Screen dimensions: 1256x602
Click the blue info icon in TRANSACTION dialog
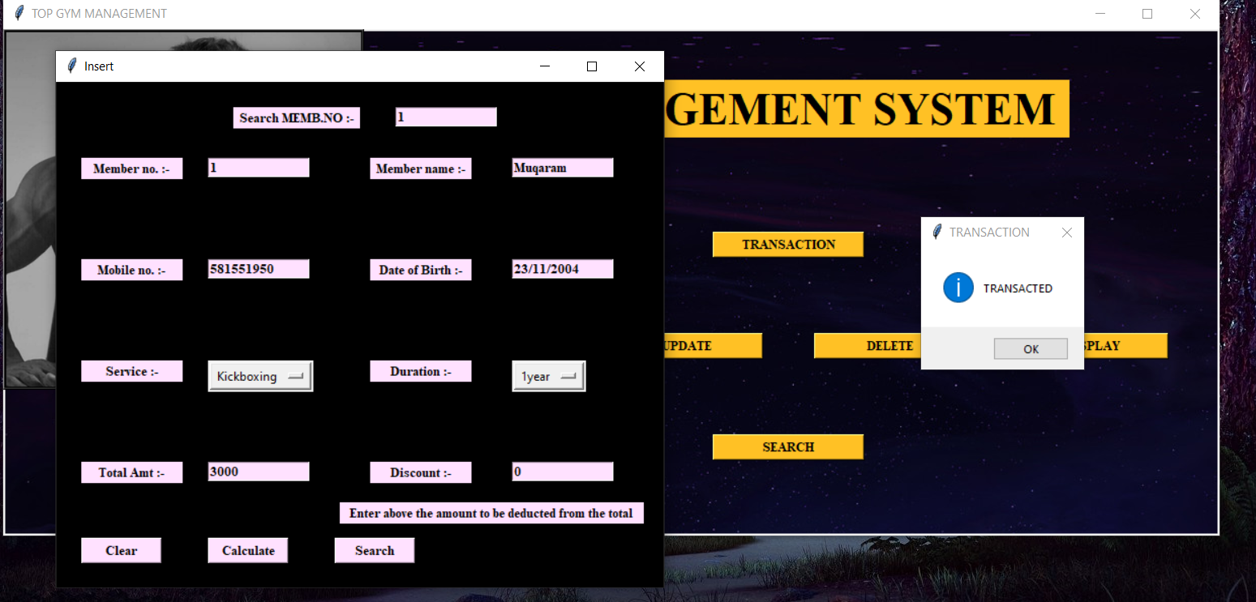coord(958,287)
